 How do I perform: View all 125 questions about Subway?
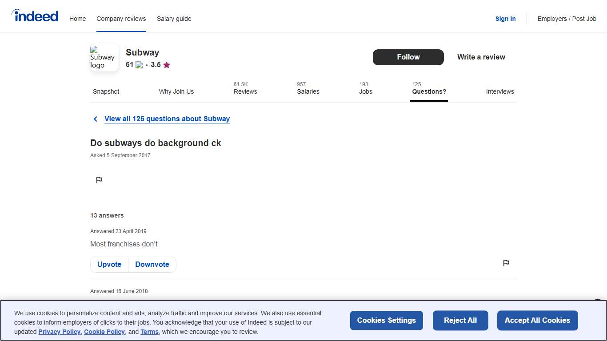click(x=167, y=119)
